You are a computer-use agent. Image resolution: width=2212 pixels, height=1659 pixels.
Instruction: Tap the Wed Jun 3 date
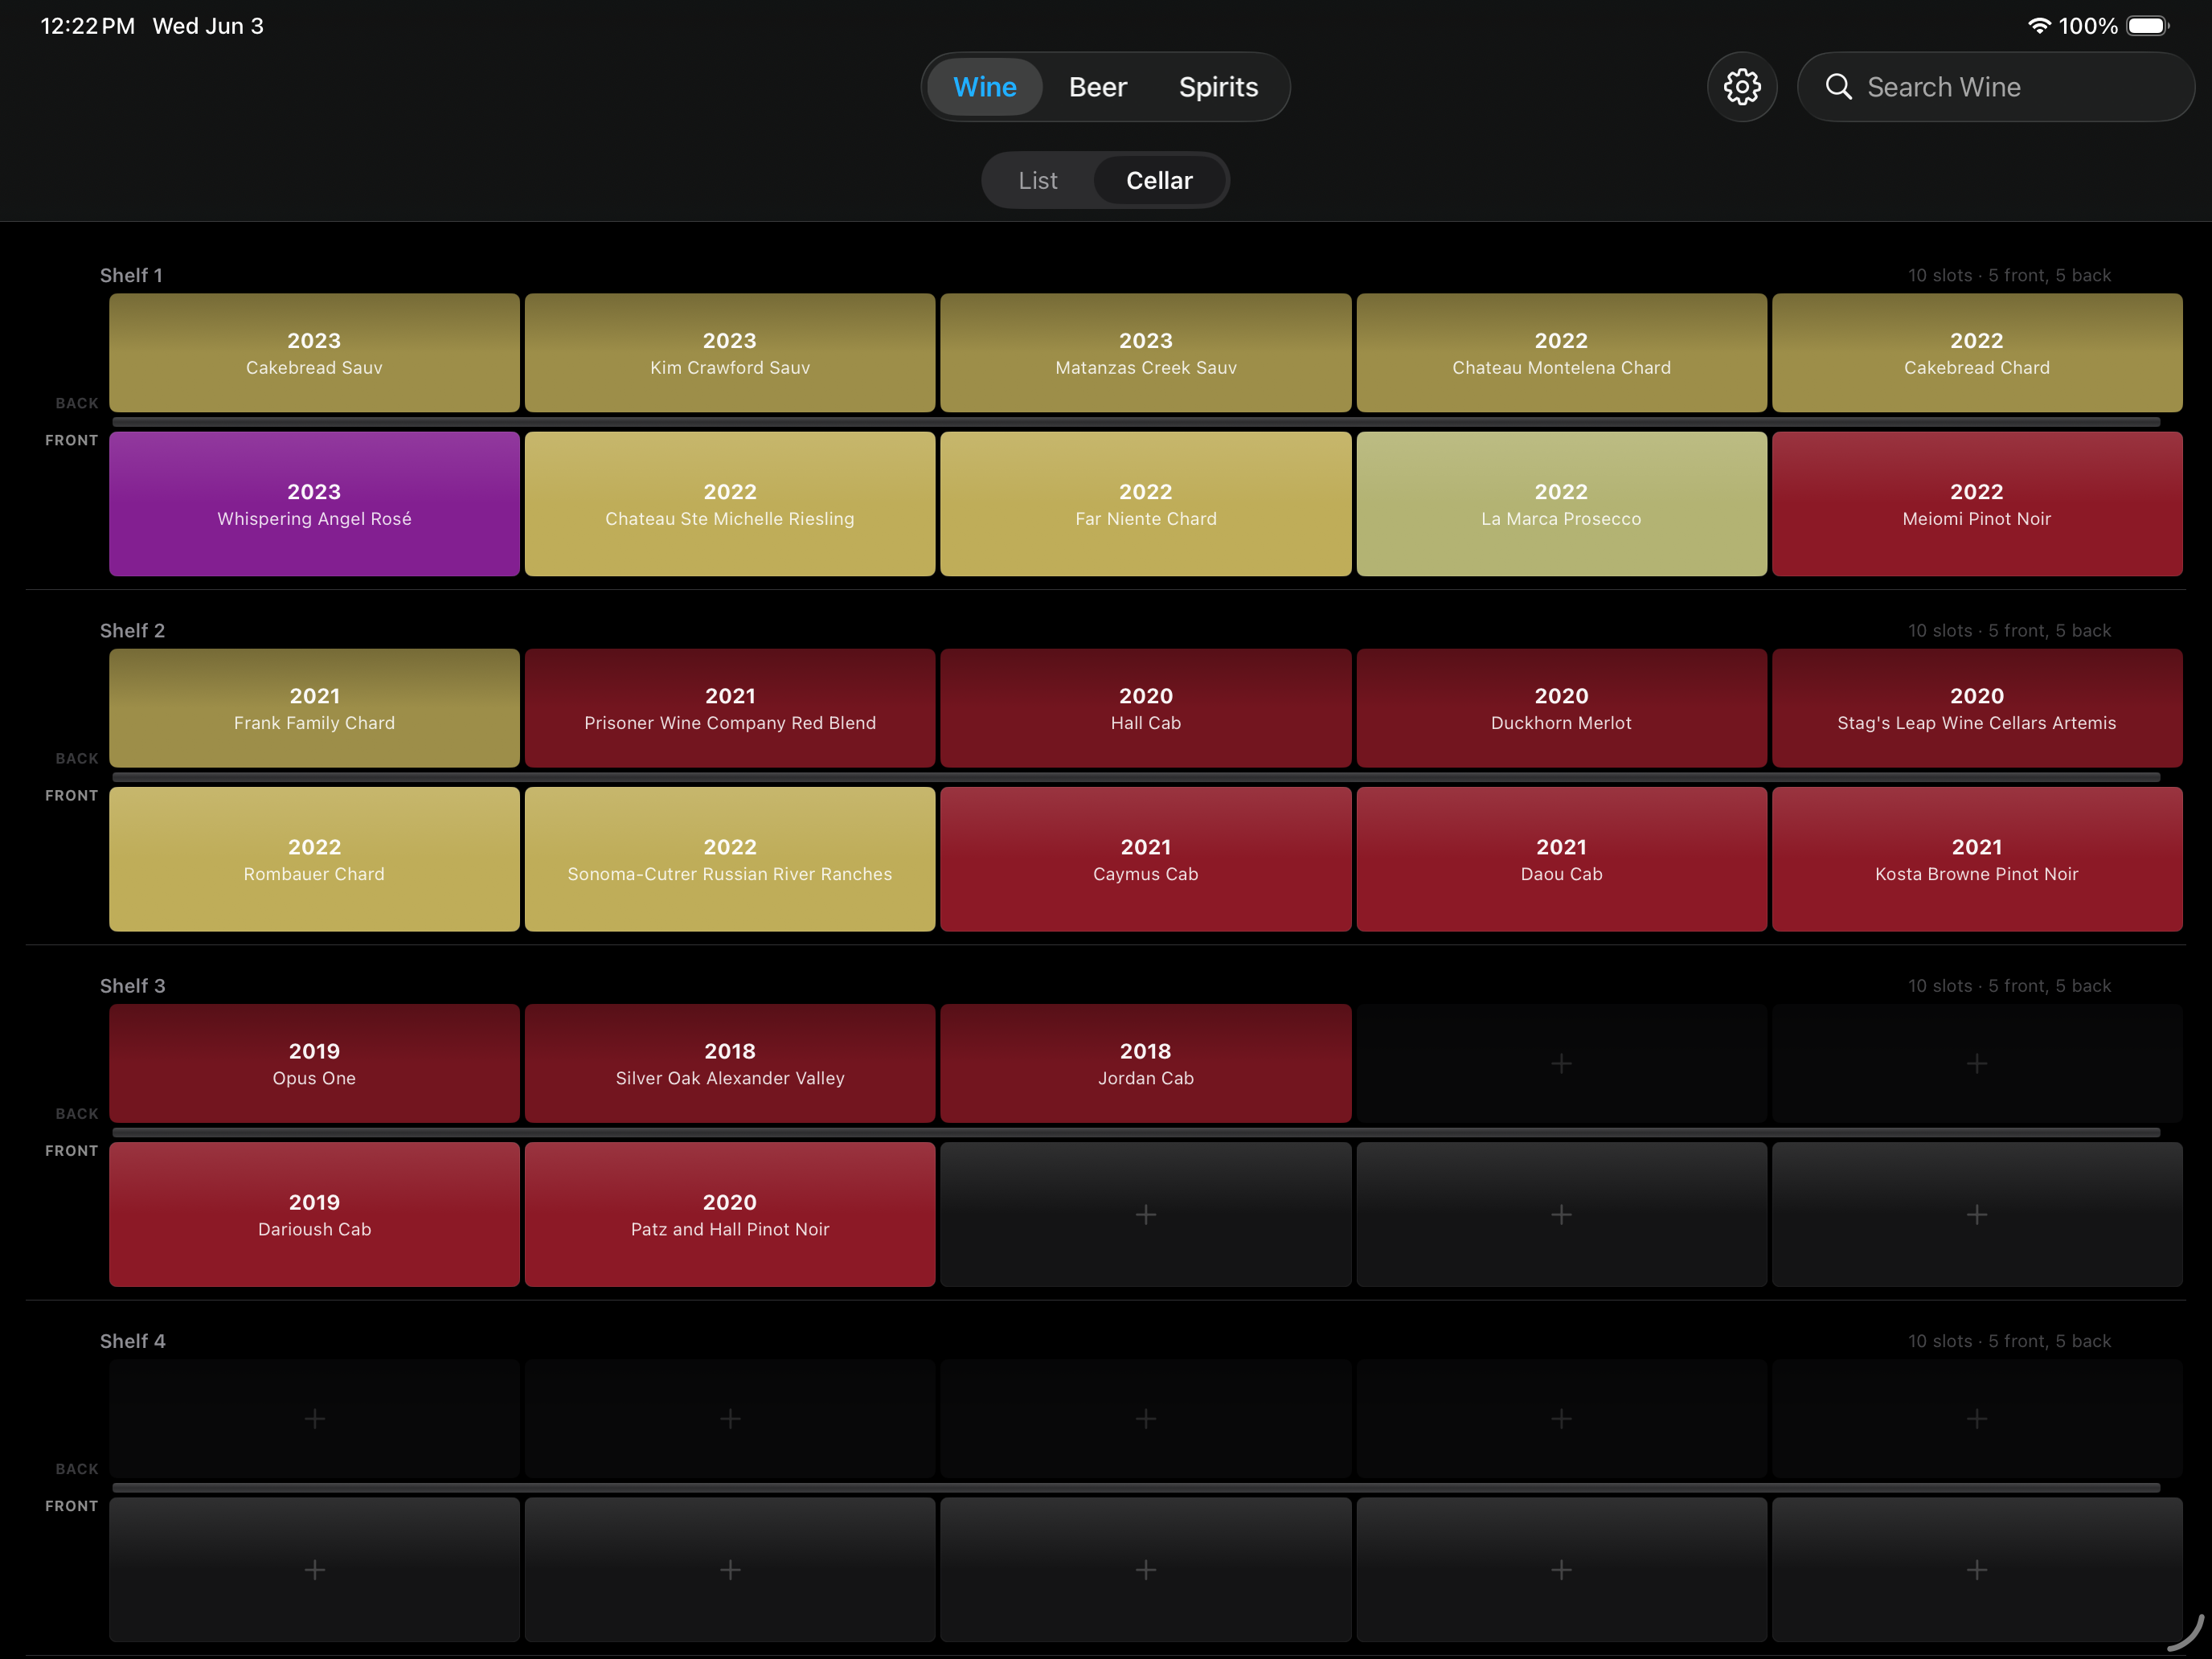point(208,26)
